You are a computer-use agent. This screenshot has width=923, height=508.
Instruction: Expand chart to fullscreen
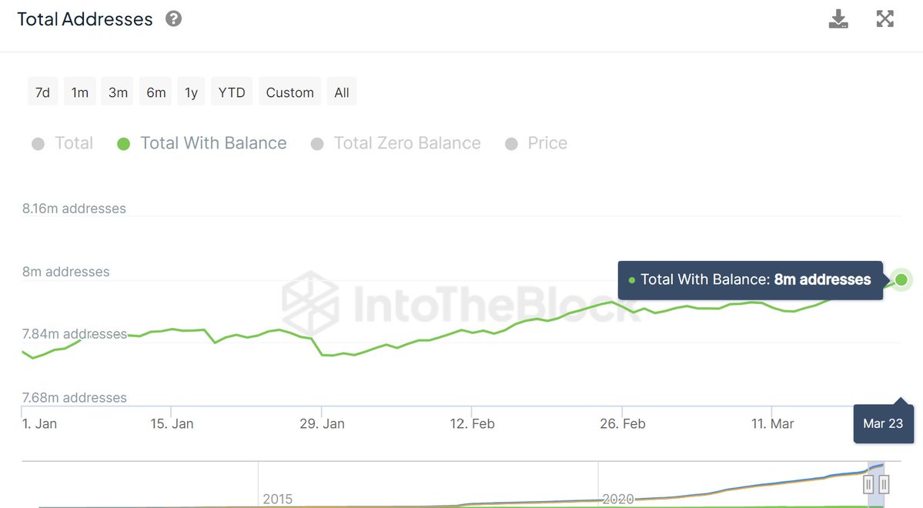(885, 19)
